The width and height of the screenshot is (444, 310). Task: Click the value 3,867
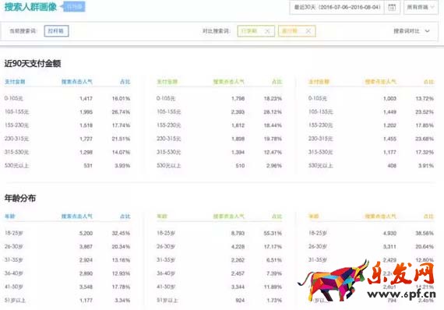pyautogui.click(x=86, y=247)
